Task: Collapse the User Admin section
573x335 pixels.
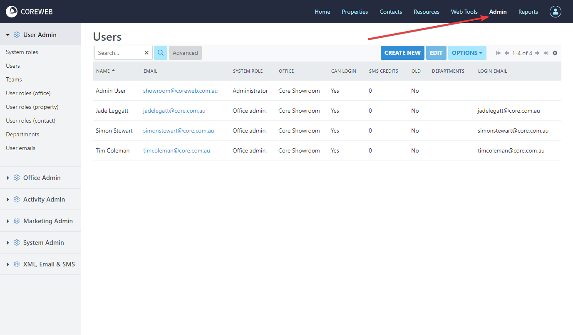Action: [40, 35]
